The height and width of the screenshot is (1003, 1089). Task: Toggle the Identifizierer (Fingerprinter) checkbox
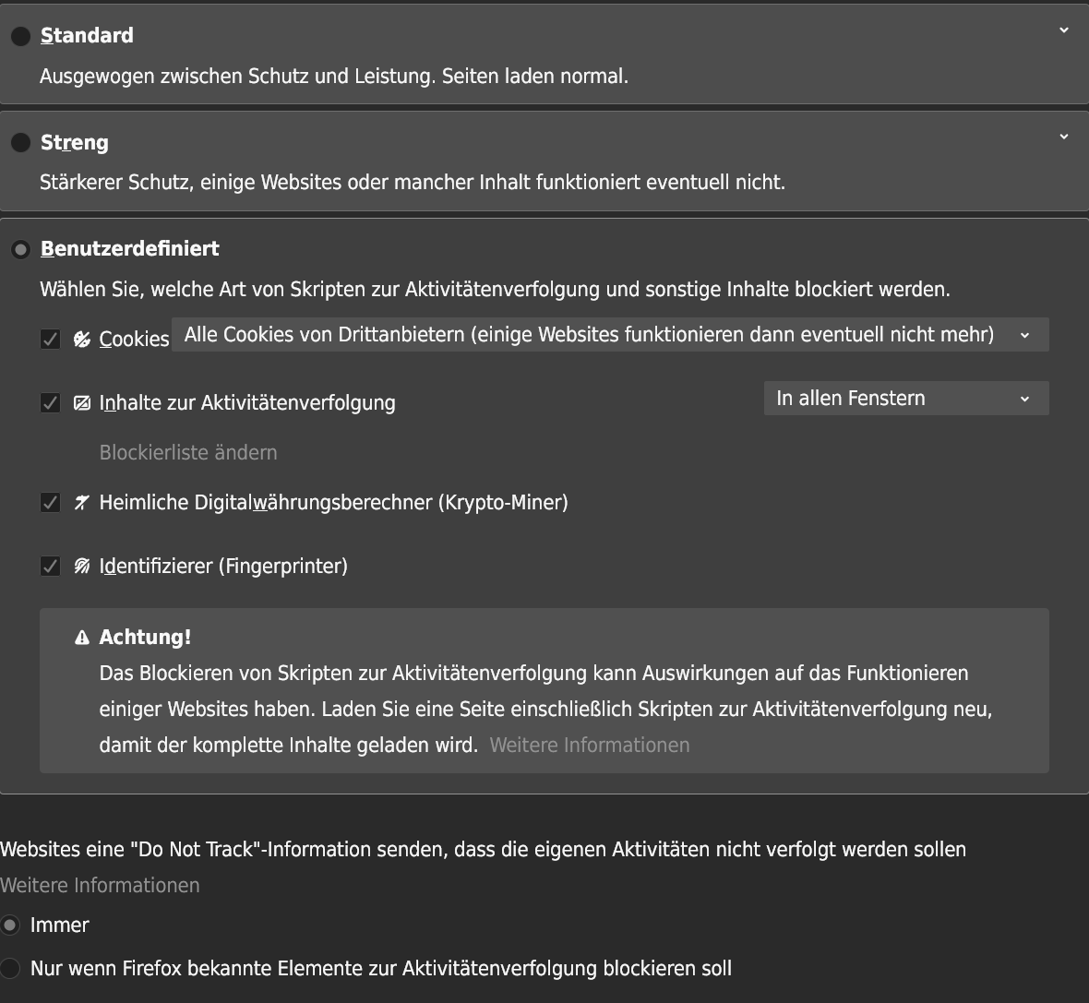(x=51, y=567)
